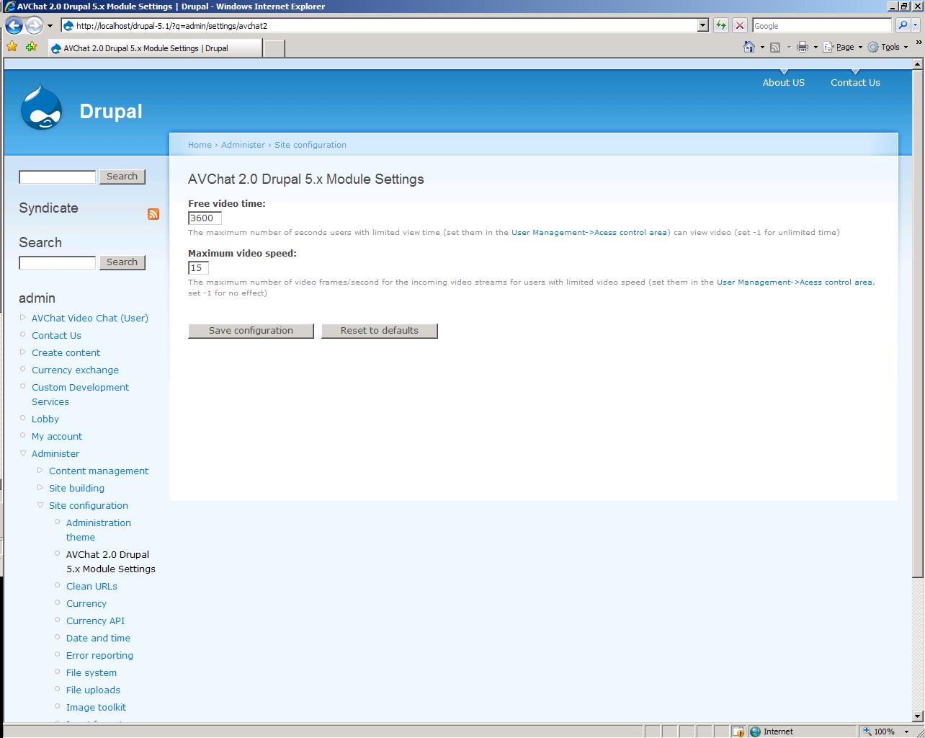Click the Refresh page icon

pos(721,25)
